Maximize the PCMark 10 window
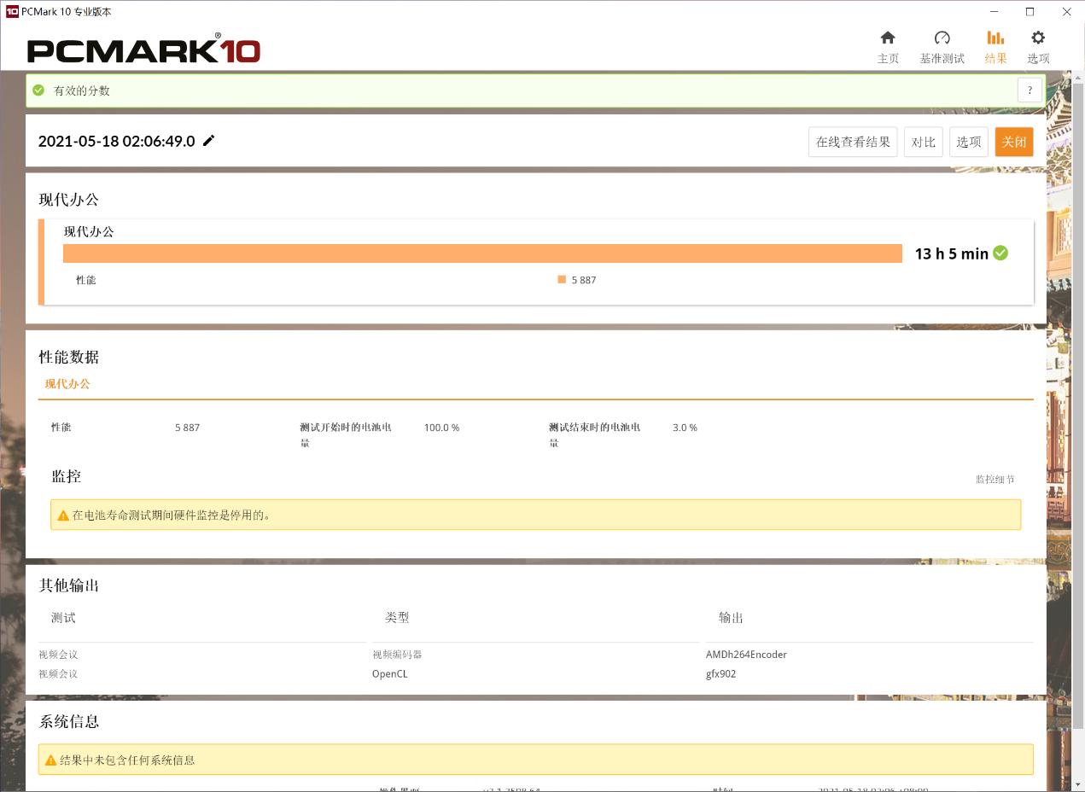The height and width of the screenshot is (792, 1085). point(1030,12)
